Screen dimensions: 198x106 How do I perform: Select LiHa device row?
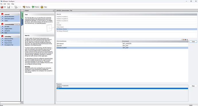(127, 23)
